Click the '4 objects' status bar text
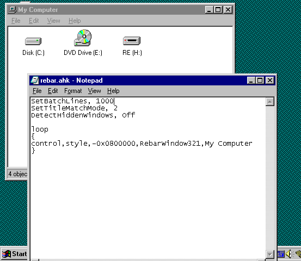 (x=17, y=174)
